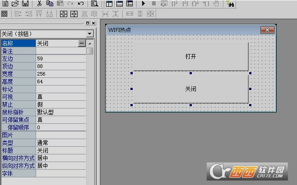Click the greyed paste icon

(x=60, y=3)
